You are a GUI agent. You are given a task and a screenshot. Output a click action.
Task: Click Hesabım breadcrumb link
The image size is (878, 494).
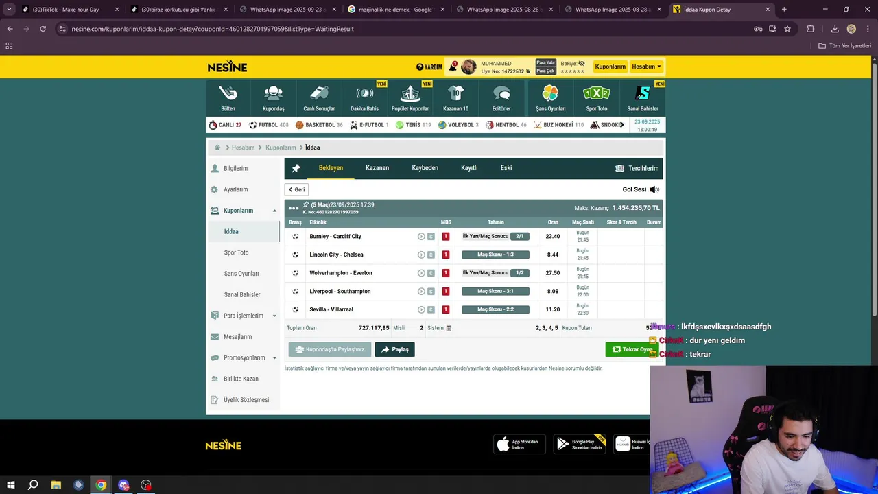point(243,148)
